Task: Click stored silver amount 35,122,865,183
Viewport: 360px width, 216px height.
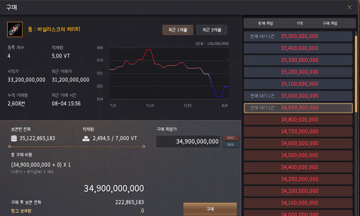Action: click(37, 138)
